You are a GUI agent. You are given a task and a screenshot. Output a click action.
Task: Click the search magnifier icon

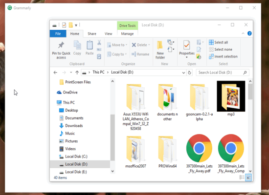click(x=245, y=73)
